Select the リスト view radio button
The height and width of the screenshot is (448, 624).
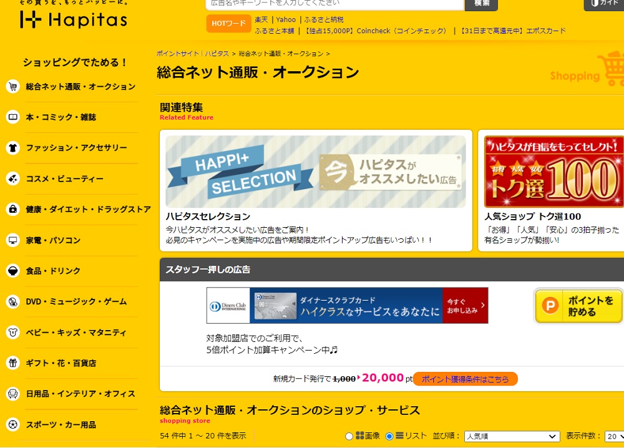[389, 436]
